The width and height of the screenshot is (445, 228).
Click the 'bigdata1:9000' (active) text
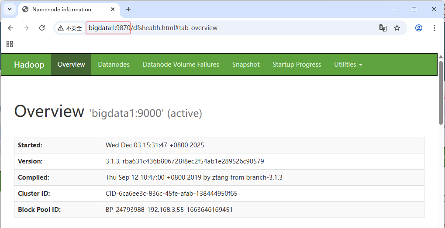(x=145, y=114)
